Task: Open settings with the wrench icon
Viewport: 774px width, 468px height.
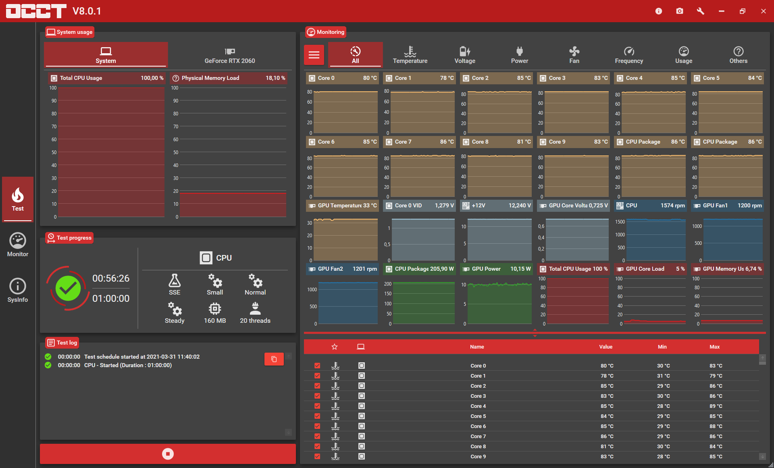Action: click(701, 11)
